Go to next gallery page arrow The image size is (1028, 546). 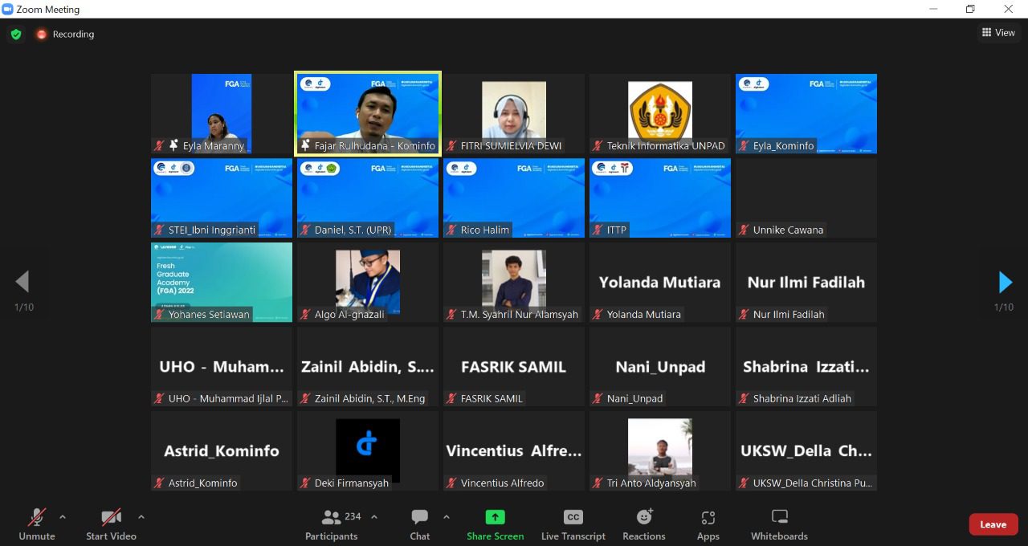coord(1005,282)
